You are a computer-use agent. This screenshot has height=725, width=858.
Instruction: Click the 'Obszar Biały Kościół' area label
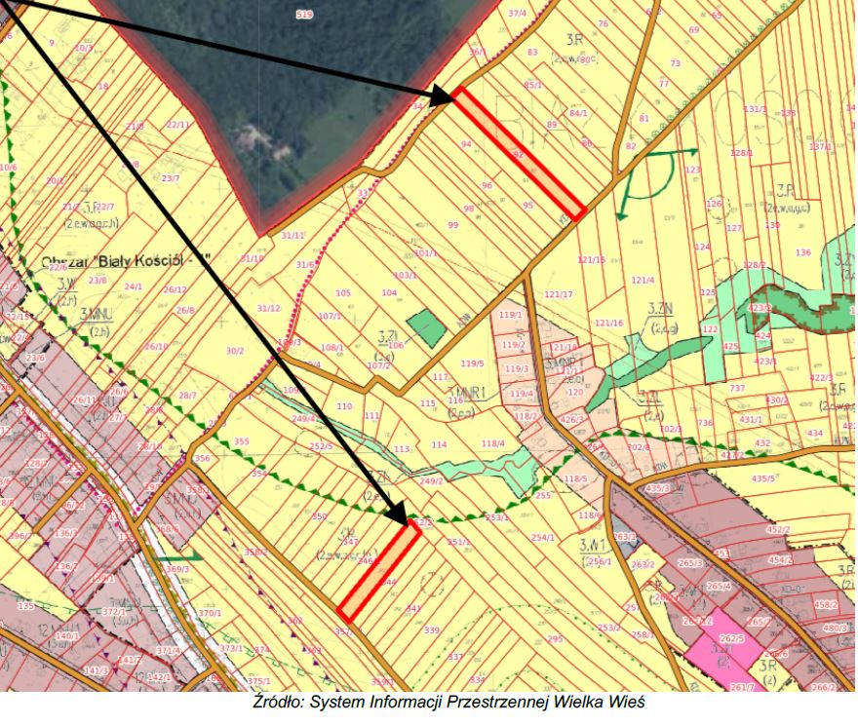click(x=126, y=261)
